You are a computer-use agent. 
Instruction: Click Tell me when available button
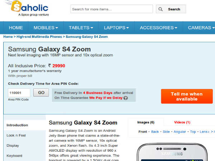(187, 97)
